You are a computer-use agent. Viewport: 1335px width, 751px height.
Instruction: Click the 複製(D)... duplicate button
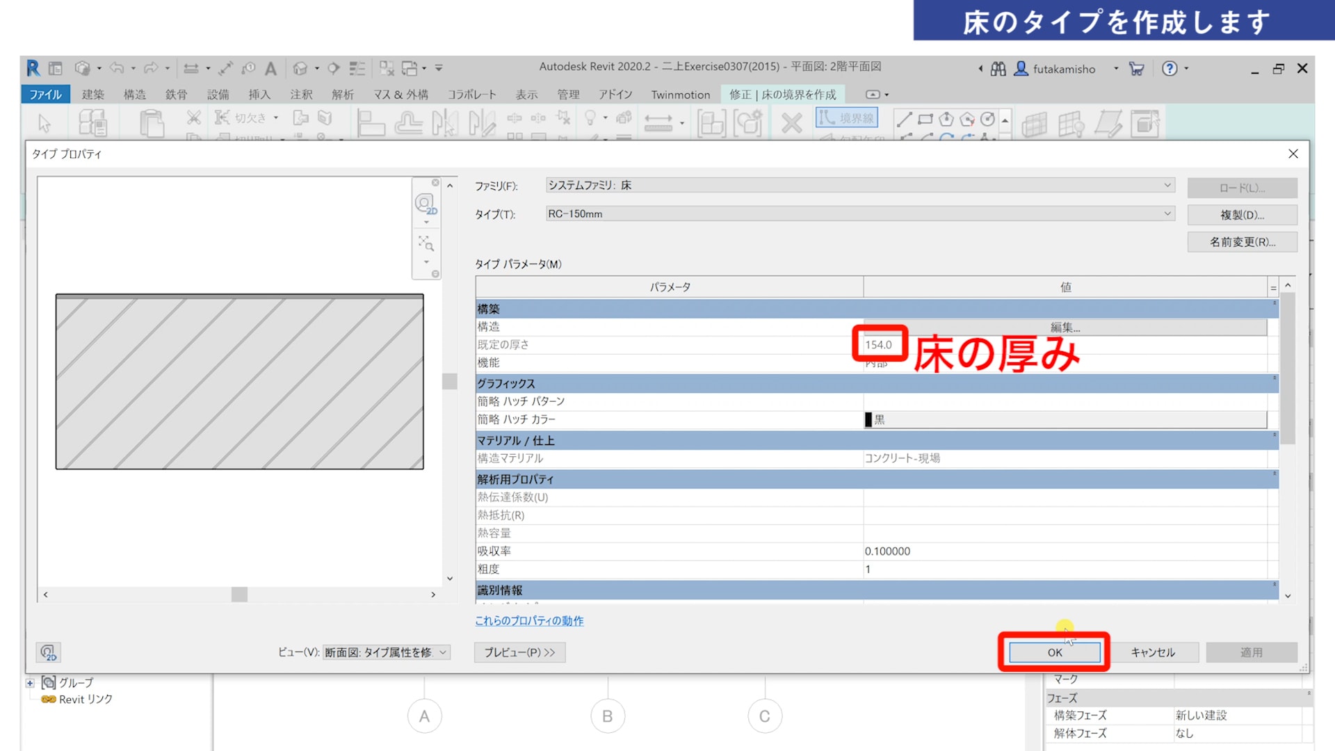pos(1242,215)
